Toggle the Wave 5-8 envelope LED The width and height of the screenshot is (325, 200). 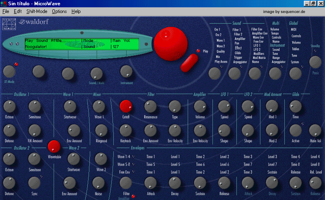(x=133, y=164)
